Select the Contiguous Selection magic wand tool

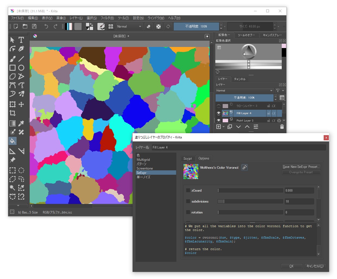[x=13, y=188]
